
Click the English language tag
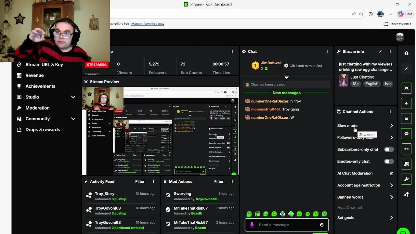pyautogui.click(x=372, y=84)
